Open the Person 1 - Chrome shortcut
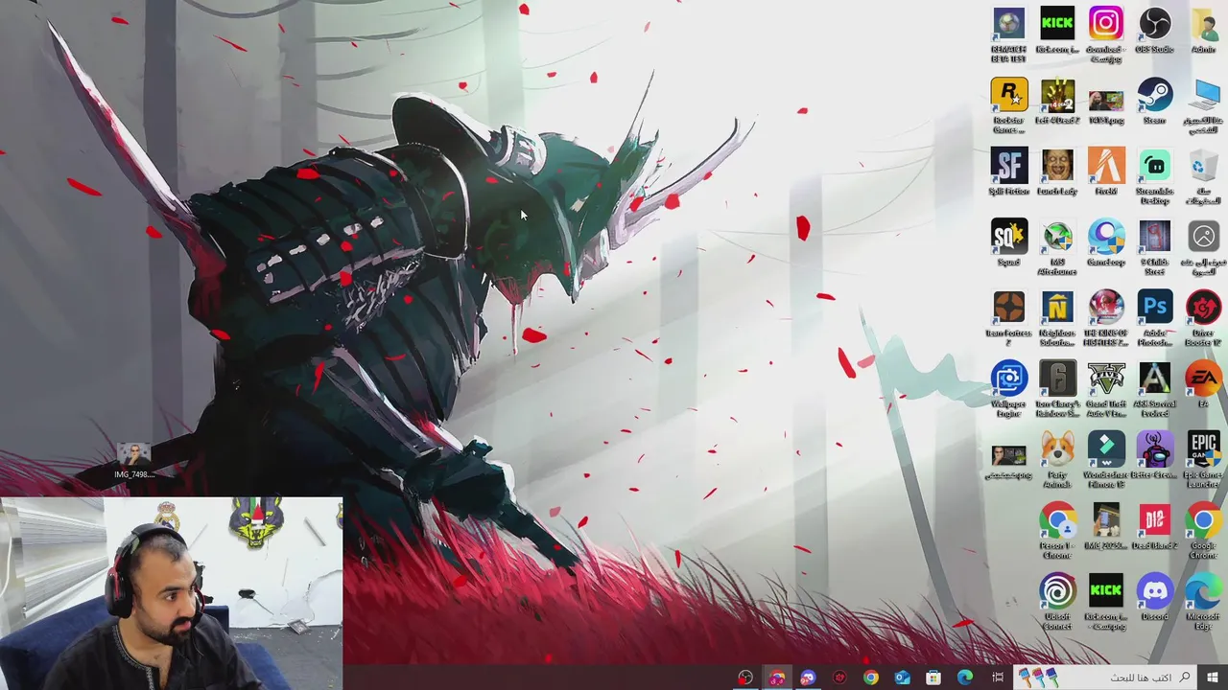 (1057, 531)
